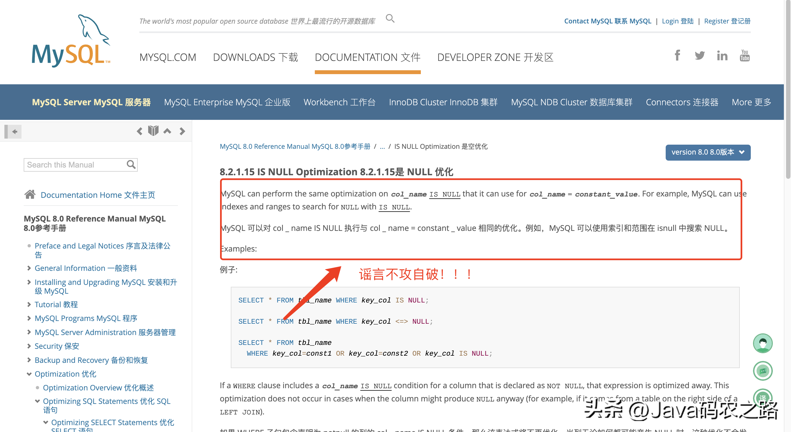Select the Workbench tab in blue bar
Viewport: 791px width, 432px height.
pos(339,102)
